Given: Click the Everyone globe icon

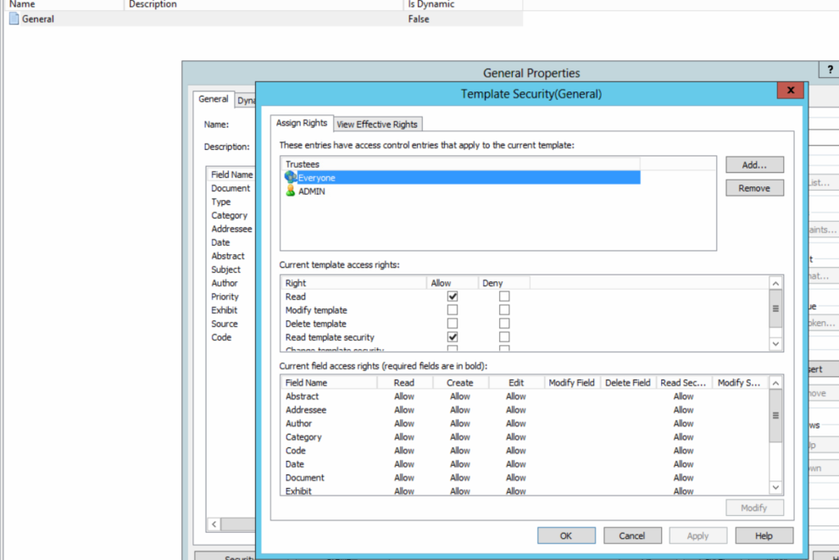Looking at the screenshot, I should pyautogui.click(x=291, y=177).
